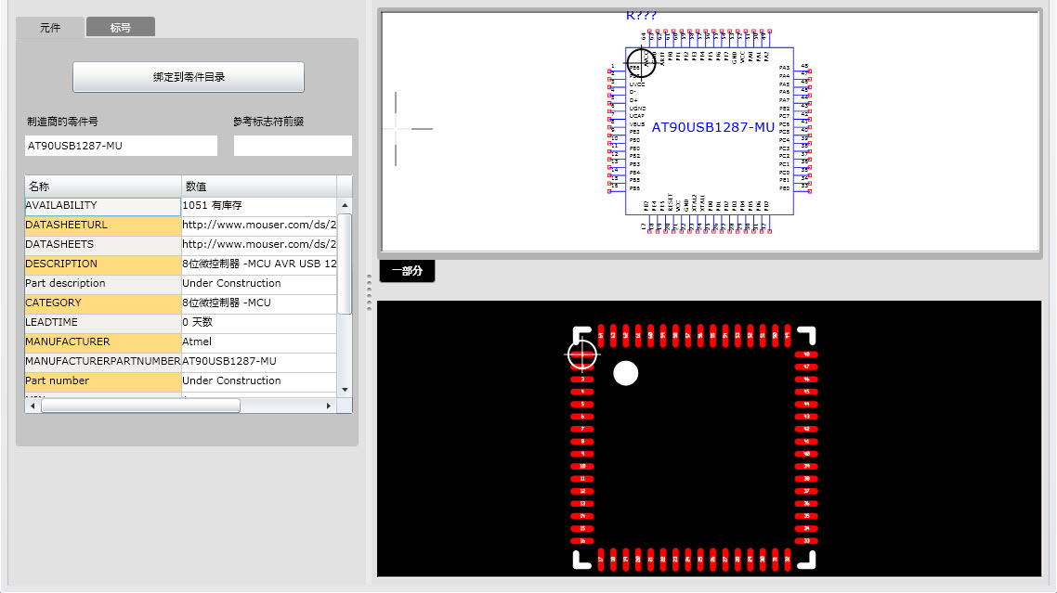Screen dimensions: 1057x593
Task: Click the origin crosshair marker on schematic symbol
Action: [x=641, y=63]
